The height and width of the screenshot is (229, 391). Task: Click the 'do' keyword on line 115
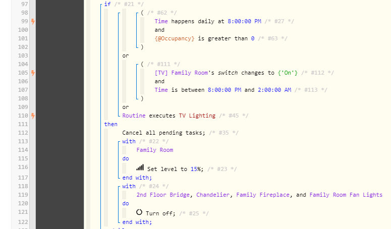click(x=126, y=158)
